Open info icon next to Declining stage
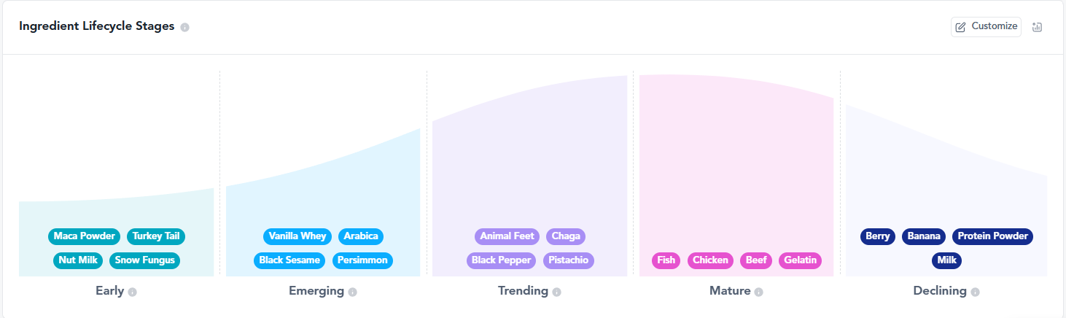1066x318 pixels. click(975, 292)
